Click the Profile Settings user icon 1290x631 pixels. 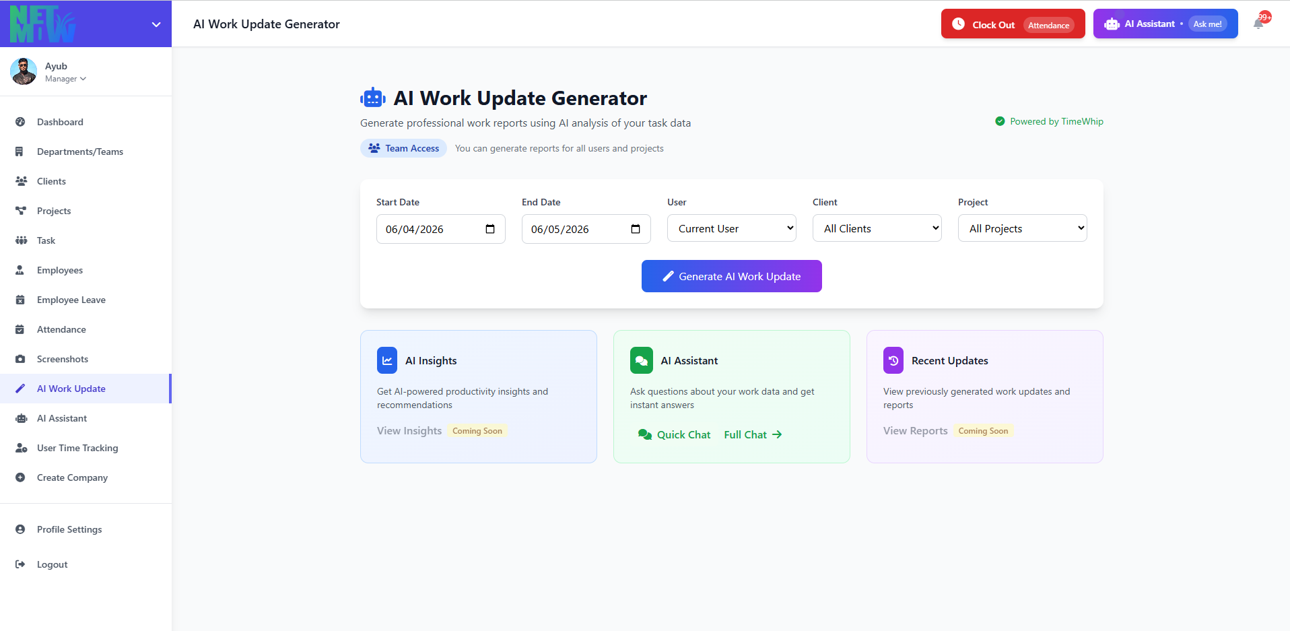click(x=20, y=529)
